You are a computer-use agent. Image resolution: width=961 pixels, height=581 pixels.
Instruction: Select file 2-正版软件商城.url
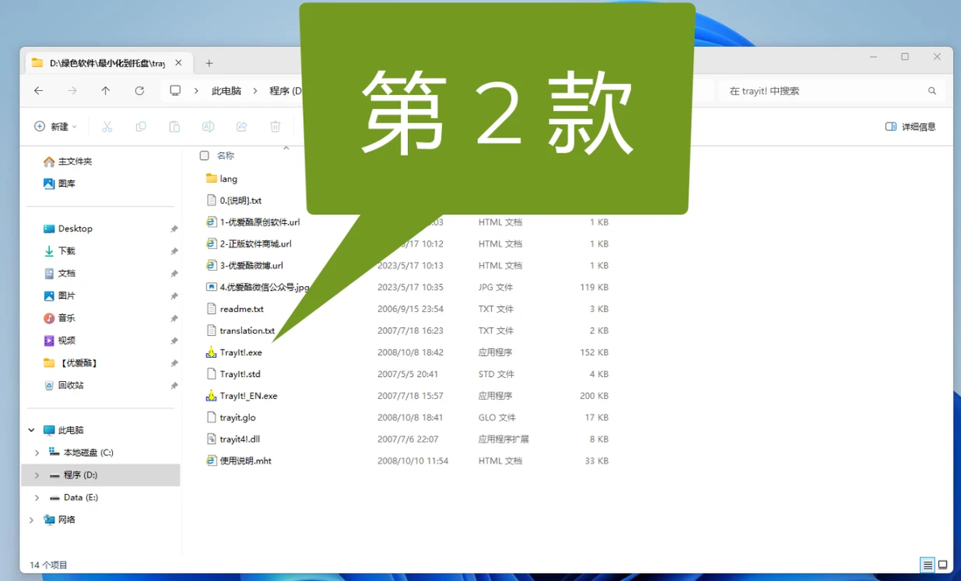tap(256, 244)
